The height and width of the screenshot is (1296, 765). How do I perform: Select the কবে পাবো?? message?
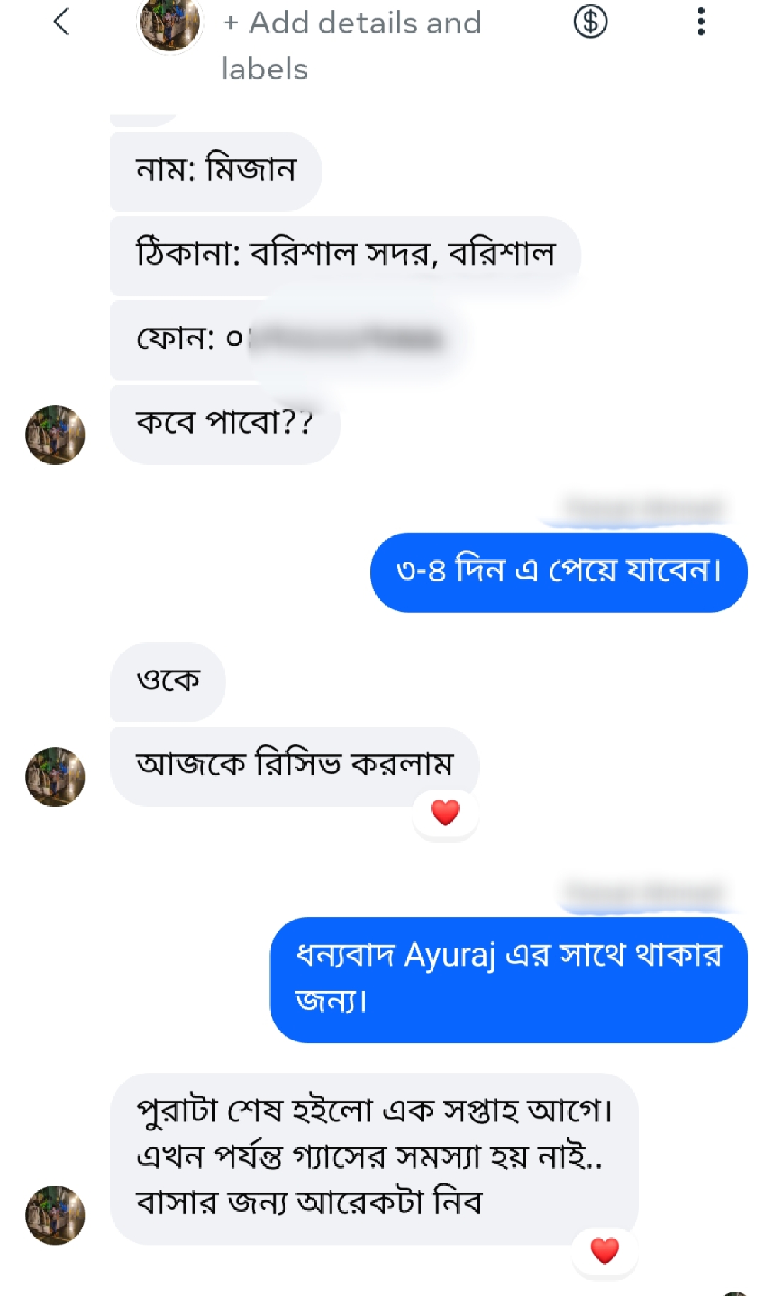click(225, 424)
